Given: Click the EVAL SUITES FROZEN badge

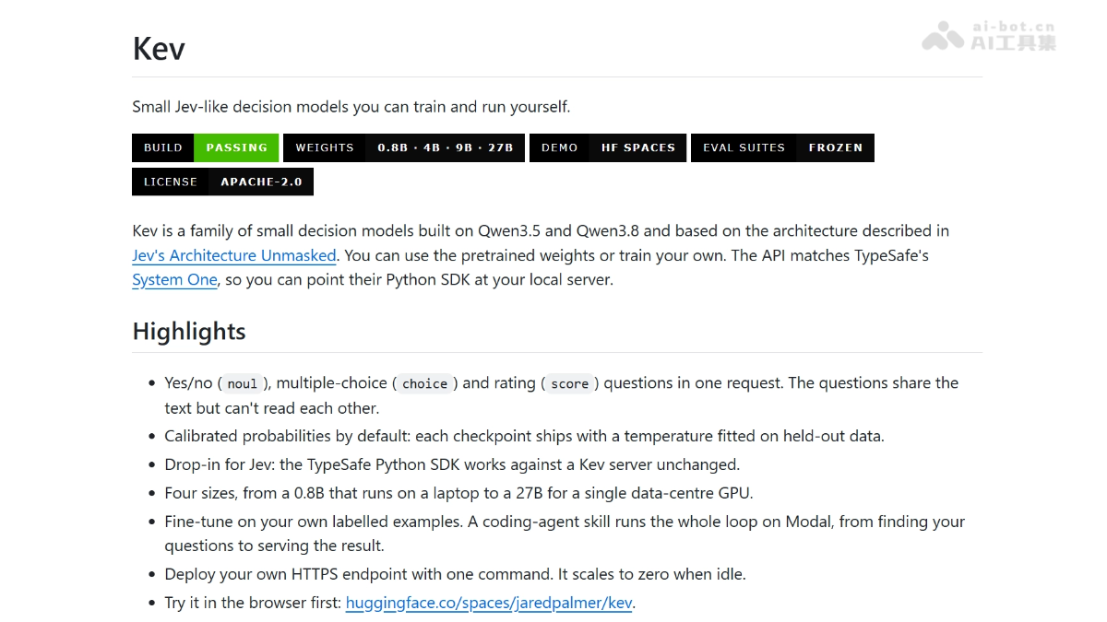Looking at the screenshot, I should [782, 147].
